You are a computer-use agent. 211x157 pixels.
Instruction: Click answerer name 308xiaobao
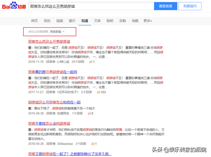(65, 144)
